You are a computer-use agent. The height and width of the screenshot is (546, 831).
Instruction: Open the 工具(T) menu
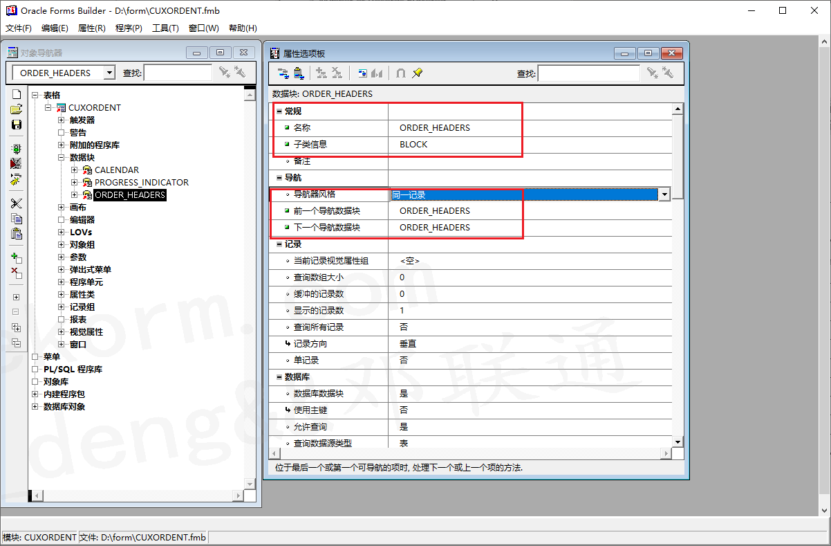(x=166, y=28)
